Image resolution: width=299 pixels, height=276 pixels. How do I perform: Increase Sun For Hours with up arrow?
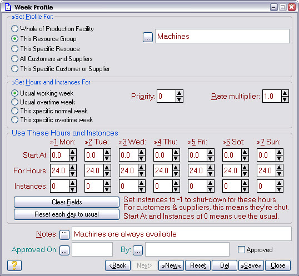click(x=279, y=167)
